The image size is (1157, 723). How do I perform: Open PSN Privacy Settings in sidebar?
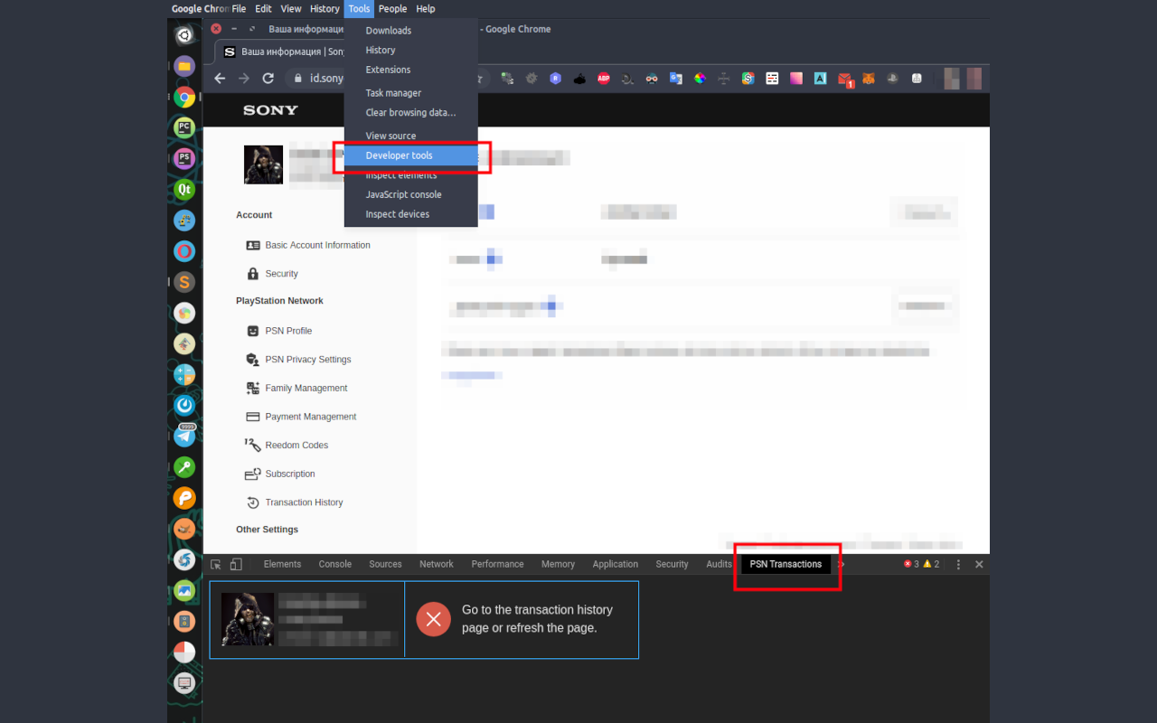coord(298,360)
